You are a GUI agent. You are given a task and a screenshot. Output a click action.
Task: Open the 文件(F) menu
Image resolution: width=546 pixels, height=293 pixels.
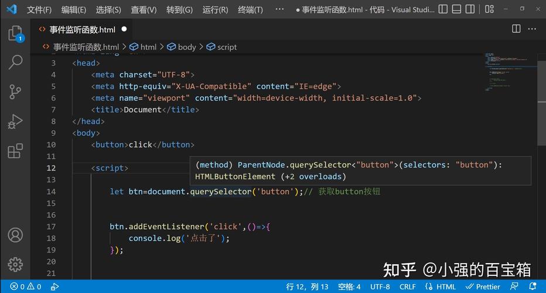click(39, 10)
